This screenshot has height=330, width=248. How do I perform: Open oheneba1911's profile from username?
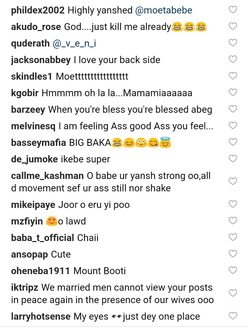(40, 271)
